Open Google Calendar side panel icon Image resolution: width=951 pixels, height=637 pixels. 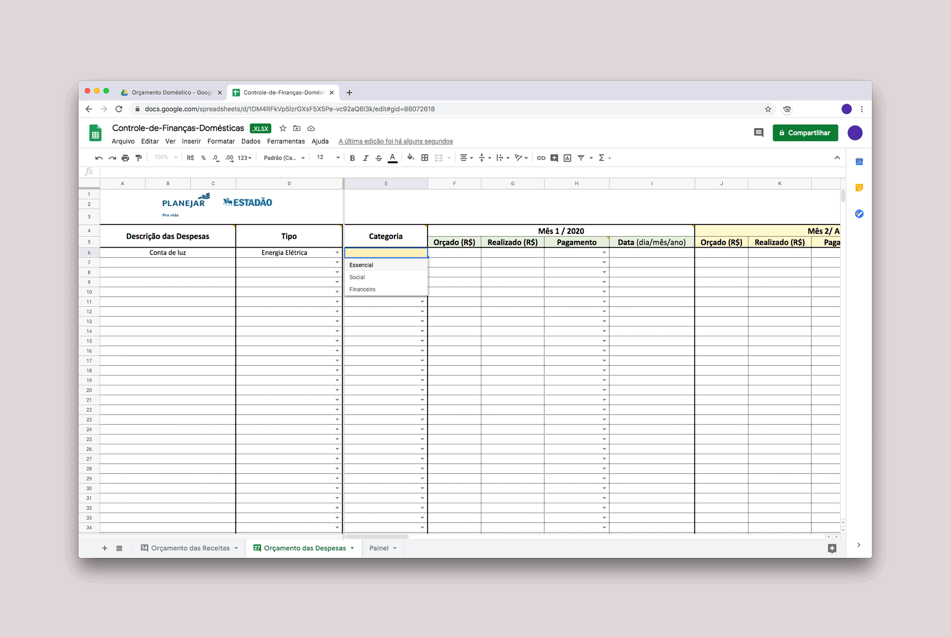(859, 162)
